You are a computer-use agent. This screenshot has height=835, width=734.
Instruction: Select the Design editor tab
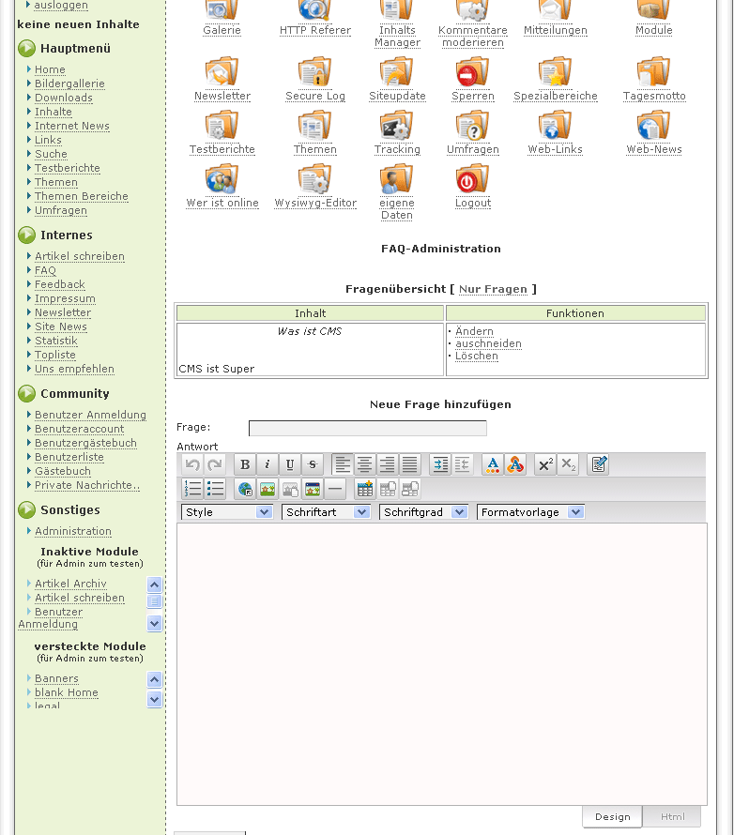(x=612, y=817)
